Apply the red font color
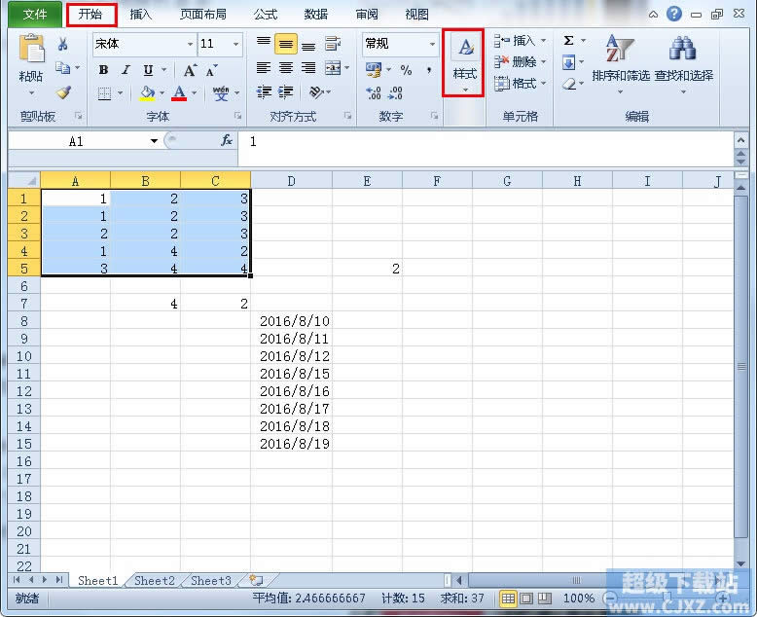 click(x=179, y=92)
